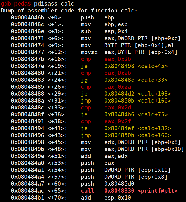Click the cmp eax,0x2d instruction
The height and width of the screenshot is (202, 186).
106,108
